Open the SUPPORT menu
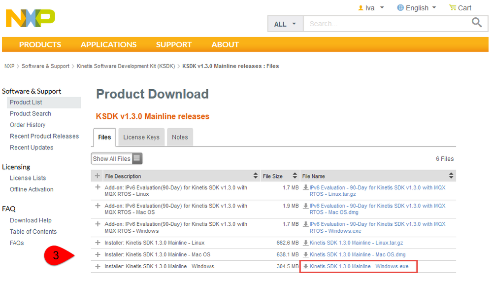Screen dimensions: 492x284 [174, 44]
